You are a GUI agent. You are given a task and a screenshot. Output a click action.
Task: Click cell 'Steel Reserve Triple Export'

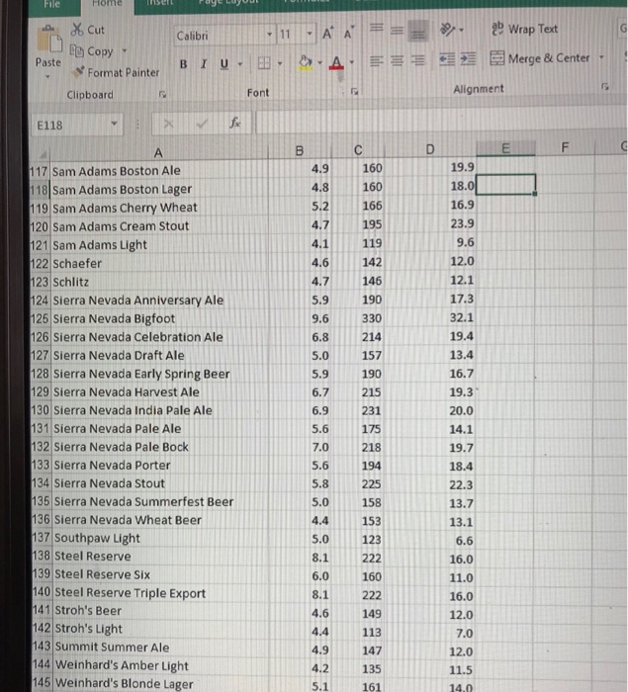pyautogui.click(x=131, y=593)
